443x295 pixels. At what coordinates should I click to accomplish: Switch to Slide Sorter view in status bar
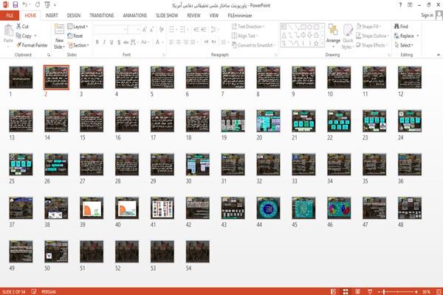[x=346, y=291]
